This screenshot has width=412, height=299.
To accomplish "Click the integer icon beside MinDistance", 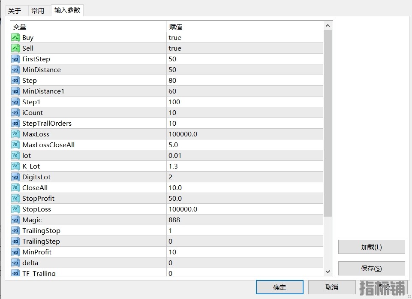I will pos(15,69).
